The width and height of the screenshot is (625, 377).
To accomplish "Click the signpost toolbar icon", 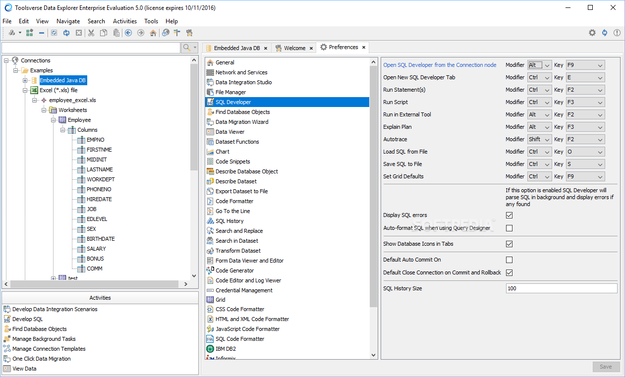I will 177,33.
